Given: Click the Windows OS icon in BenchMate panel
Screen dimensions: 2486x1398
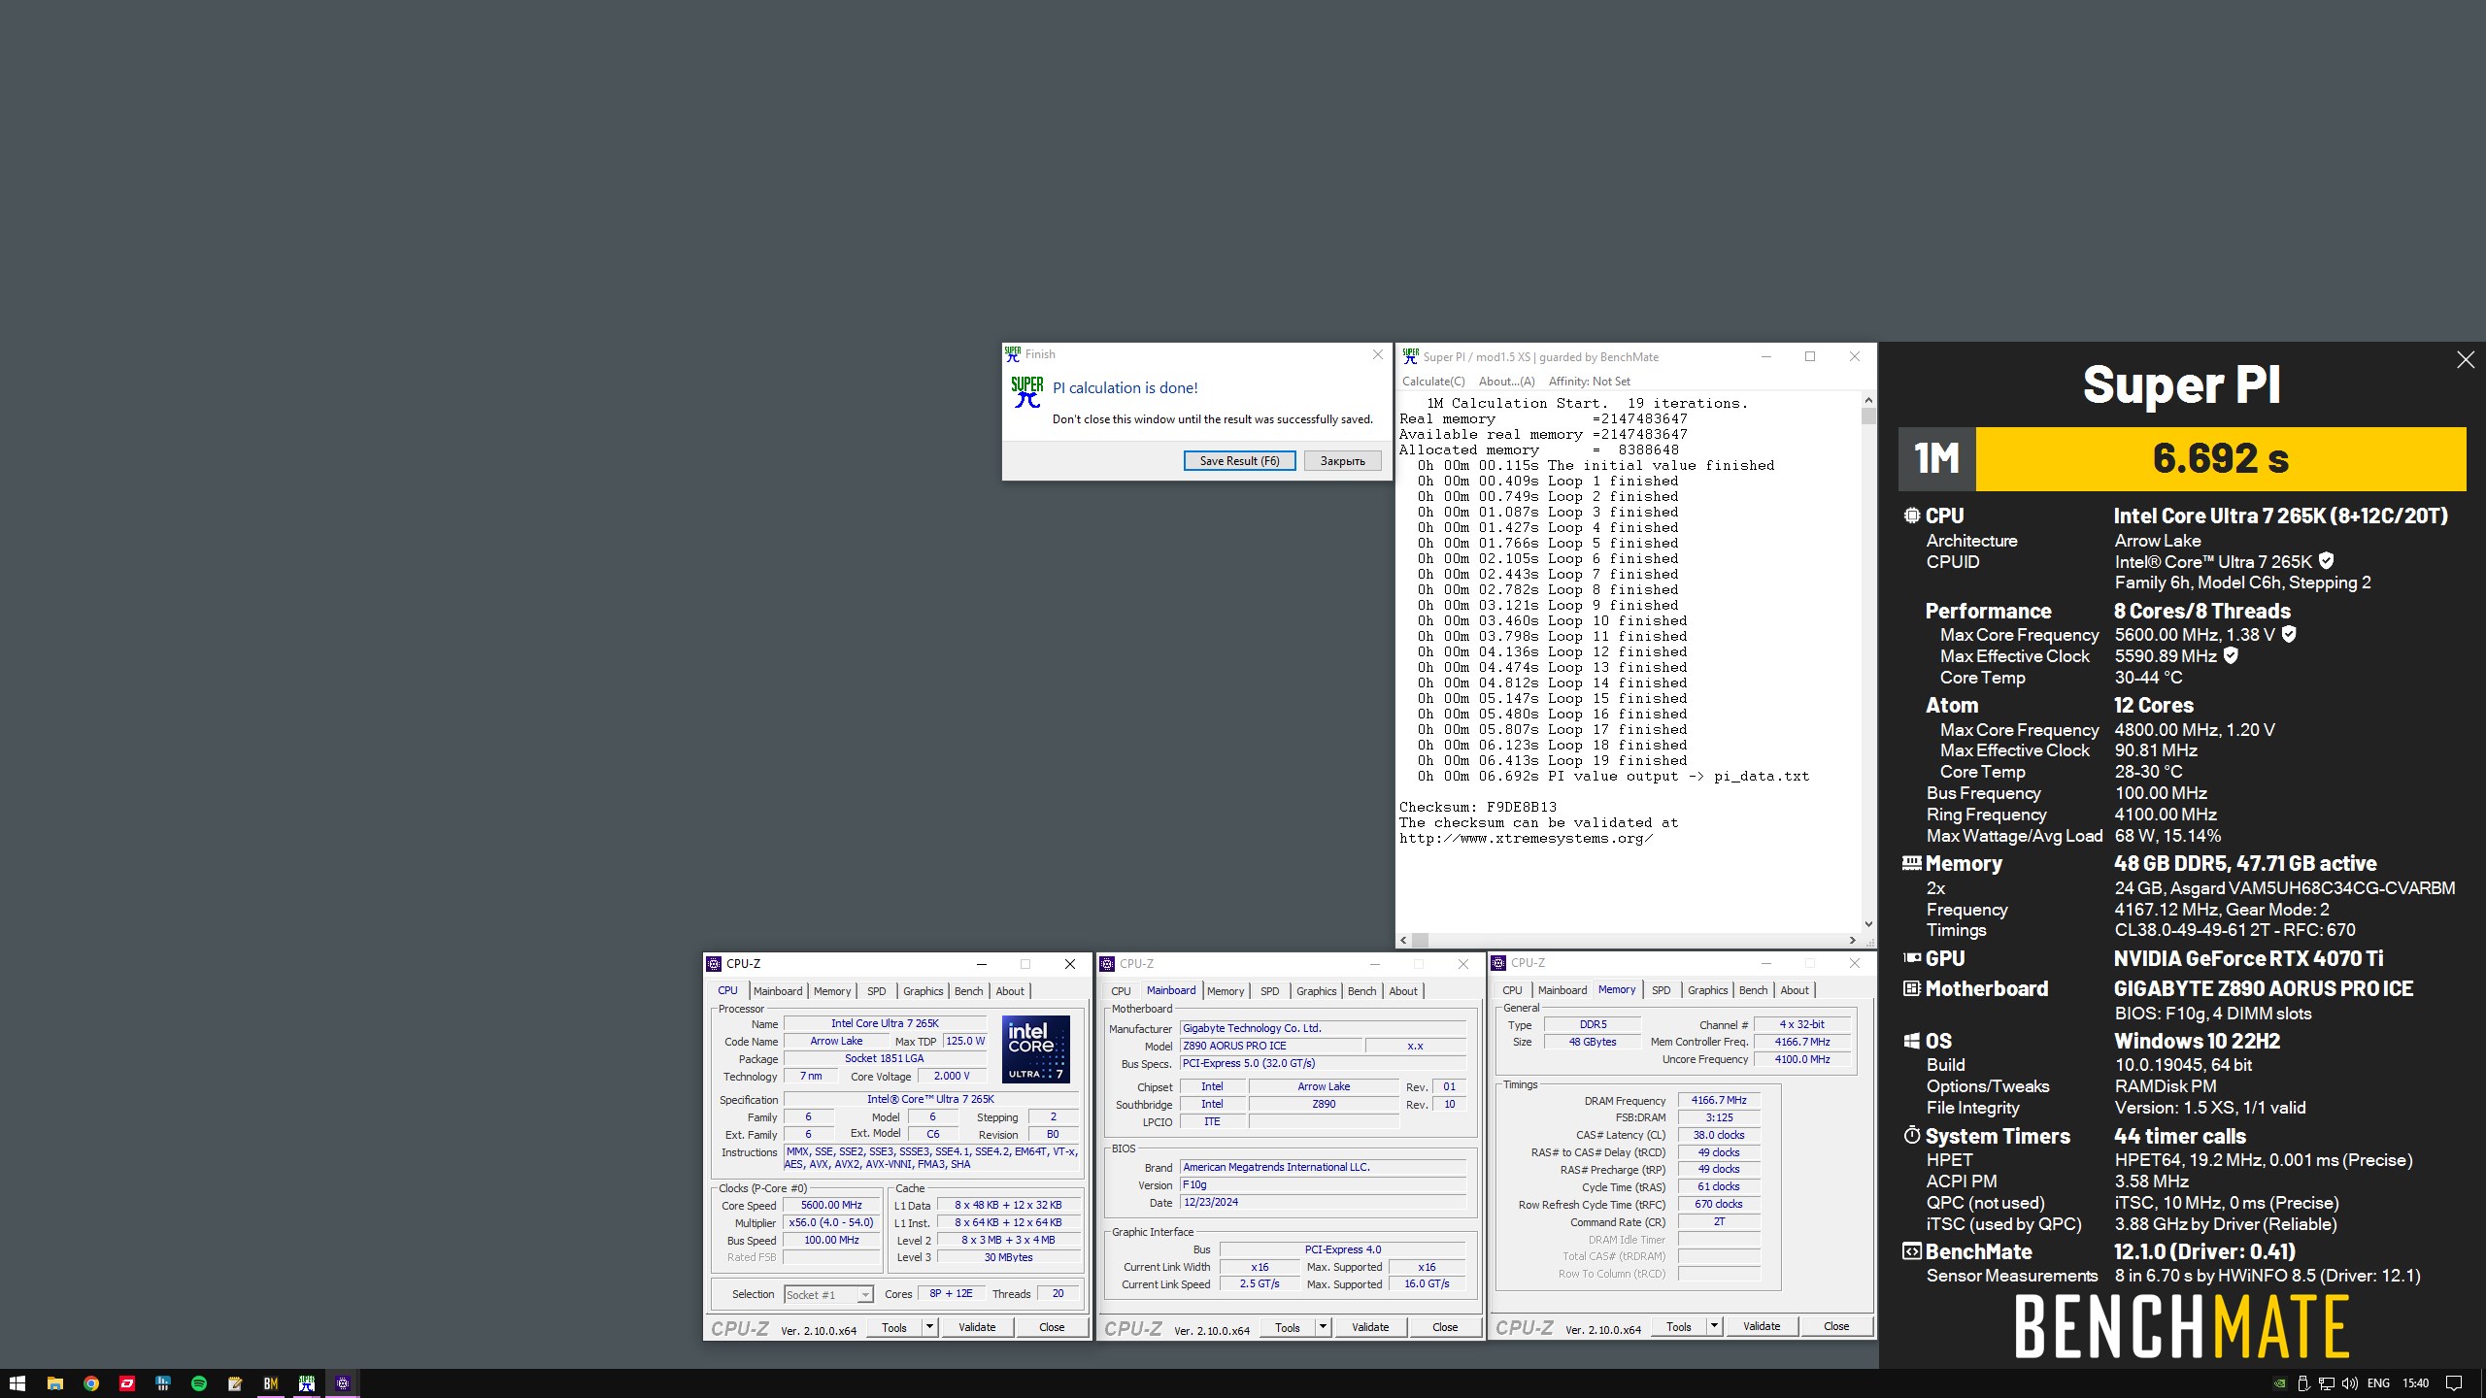Looking at the screenshot, I should (1911, 1041).
